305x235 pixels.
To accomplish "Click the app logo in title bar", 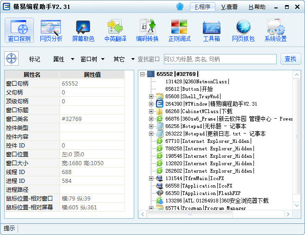I will (x=6, y=7).
